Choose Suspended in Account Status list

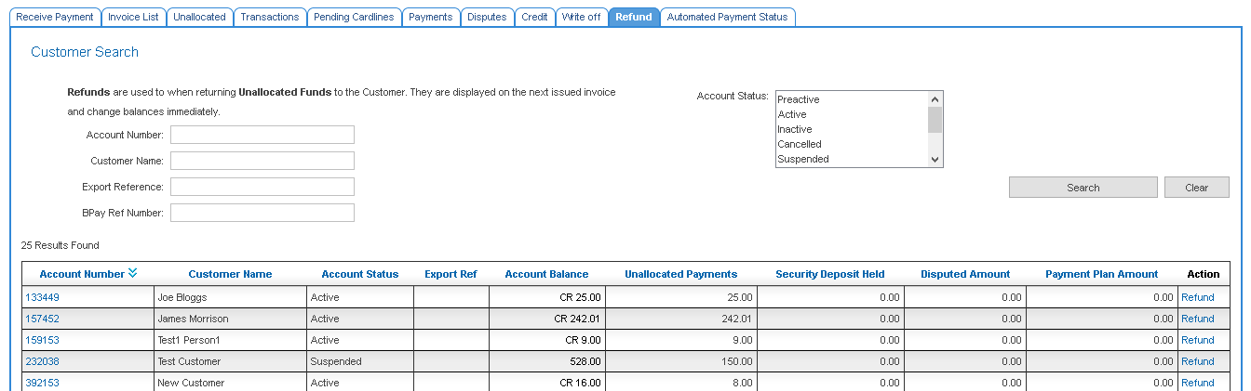pyautogui.click(x=802, y=159)
